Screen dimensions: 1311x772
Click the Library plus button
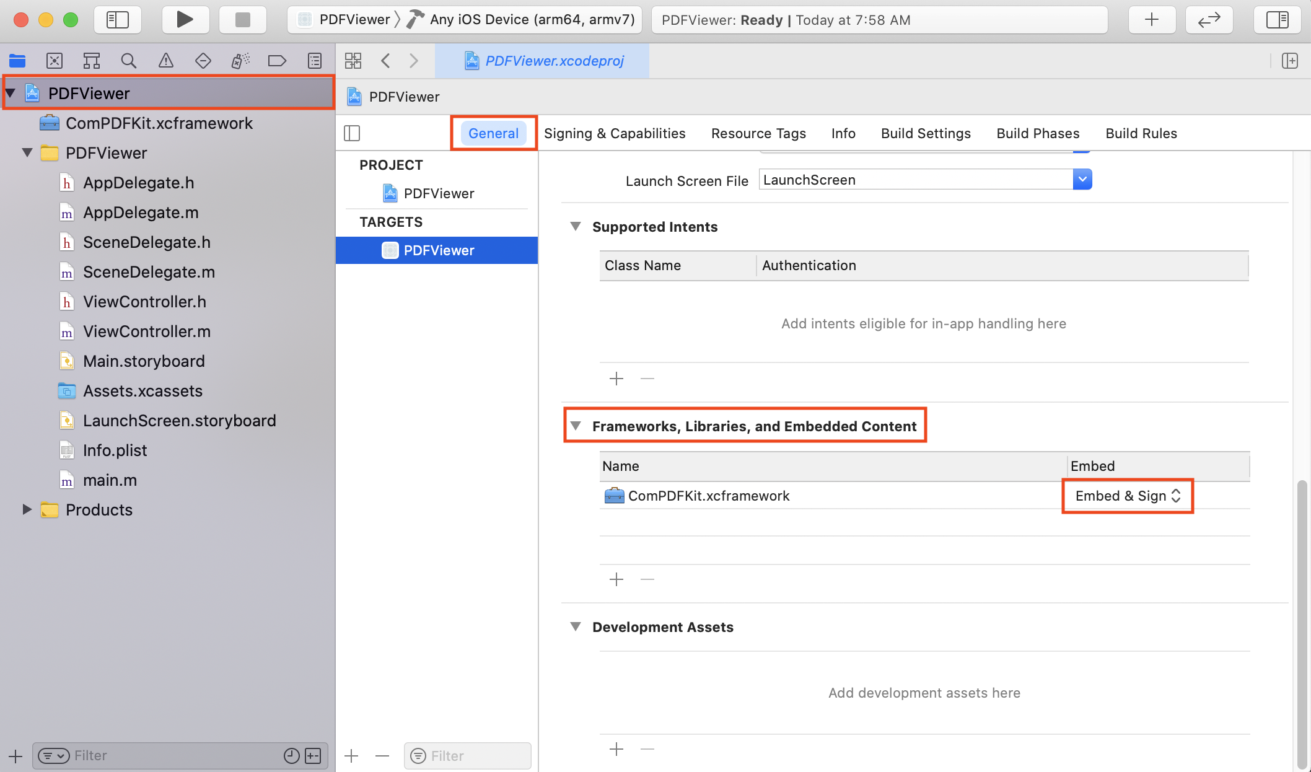(1151, 20)
